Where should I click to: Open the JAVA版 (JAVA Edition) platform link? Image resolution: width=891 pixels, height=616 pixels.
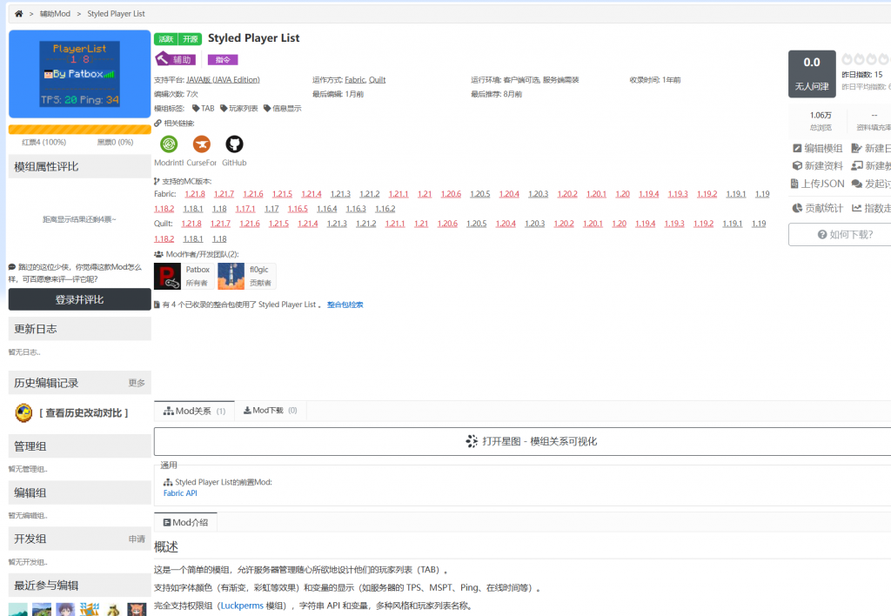pos(223,80)
